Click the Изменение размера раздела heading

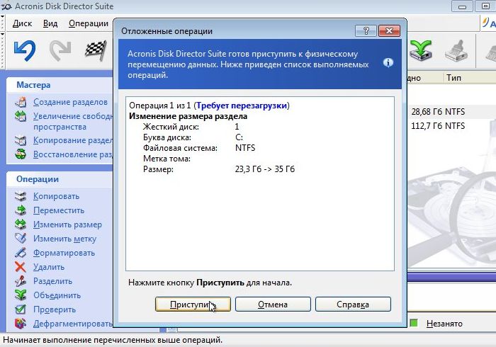pyautogui.click(x=188, y=116)
